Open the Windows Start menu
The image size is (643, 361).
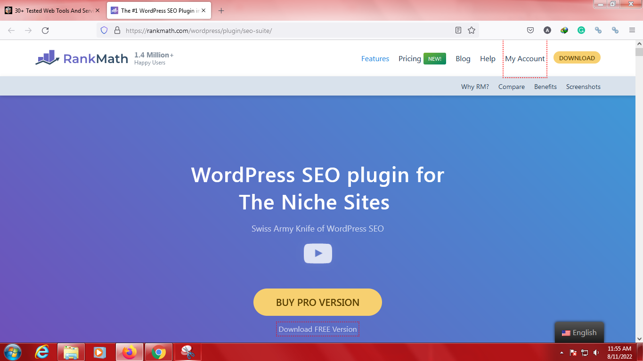(x=12, y=352)
